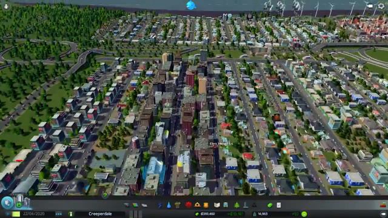
Task: Open the round area map view button
Action: (x=7, y=203)
